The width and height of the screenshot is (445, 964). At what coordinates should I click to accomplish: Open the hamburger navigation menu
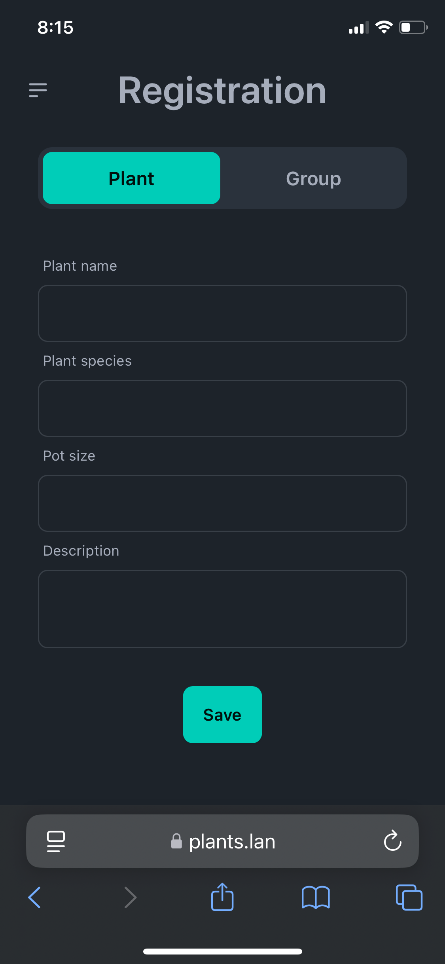coord(38,90)
